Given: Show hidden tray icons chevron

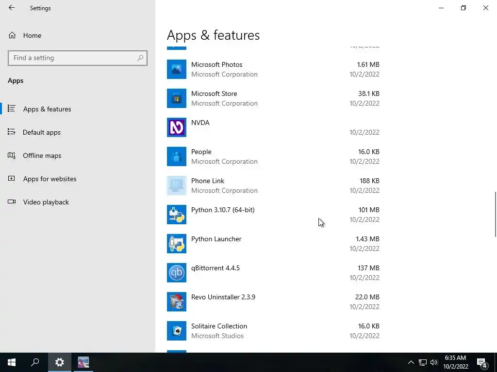Looking at the screenshot, I should (411, 362).
